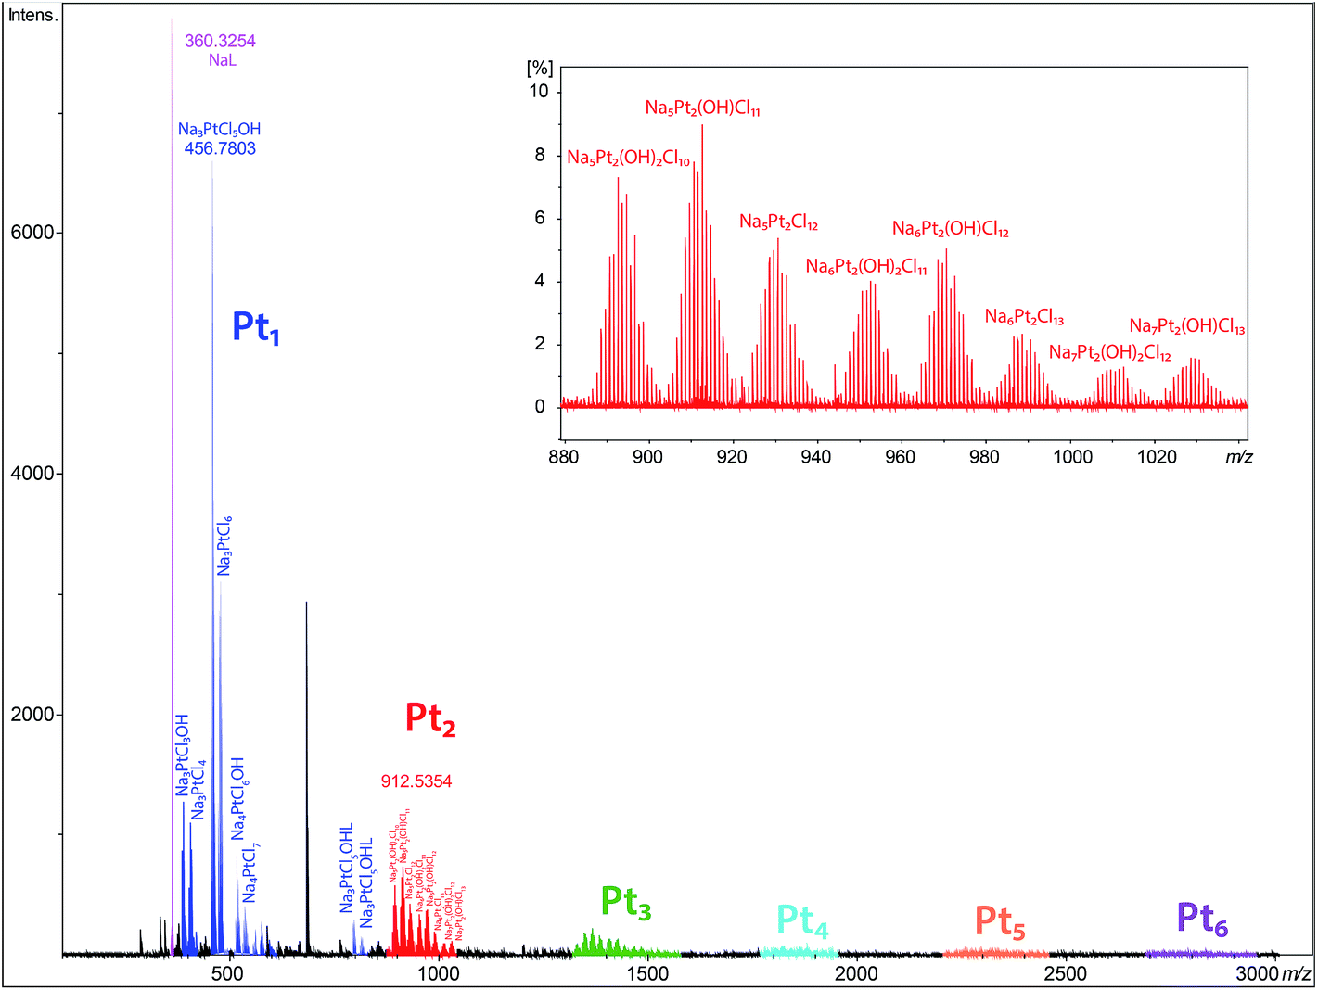
Task: Select the purple 360.3254 peak value
Action: [220, 41]
